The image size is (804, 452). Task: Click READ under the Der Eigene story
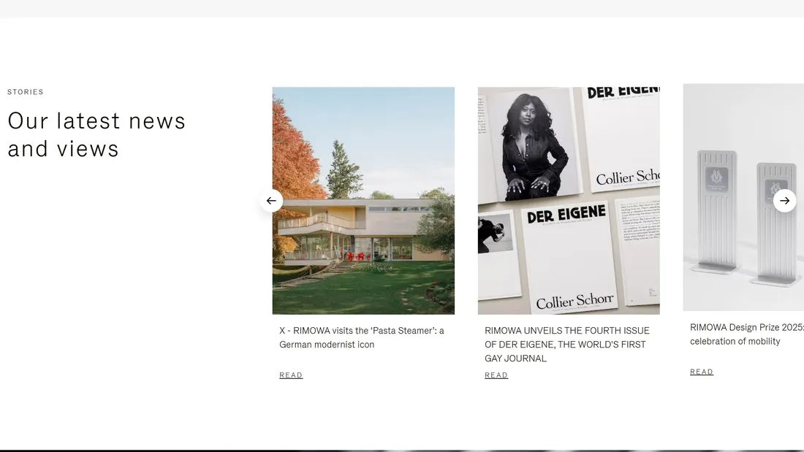tap(496, 375)
